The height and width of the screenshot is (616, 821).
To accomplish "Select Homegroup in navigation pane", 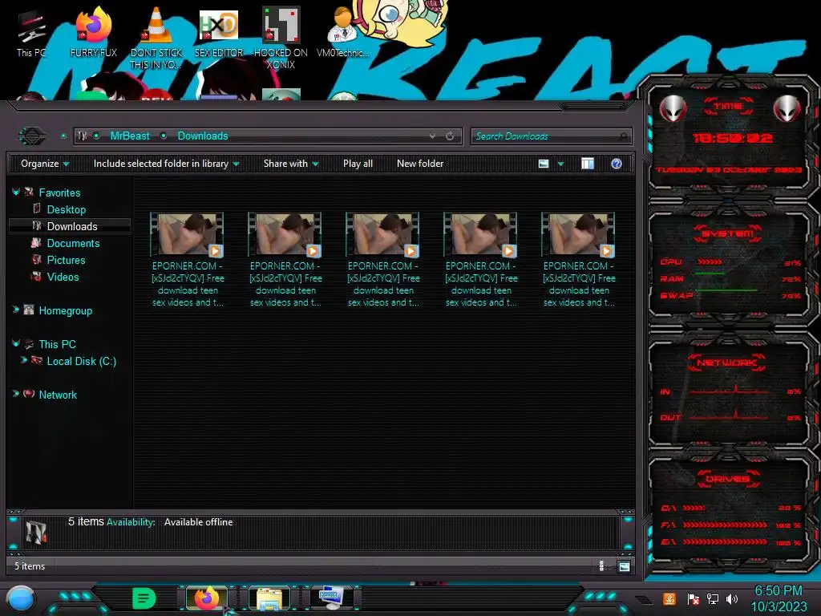I will click(x=66, y=310).
